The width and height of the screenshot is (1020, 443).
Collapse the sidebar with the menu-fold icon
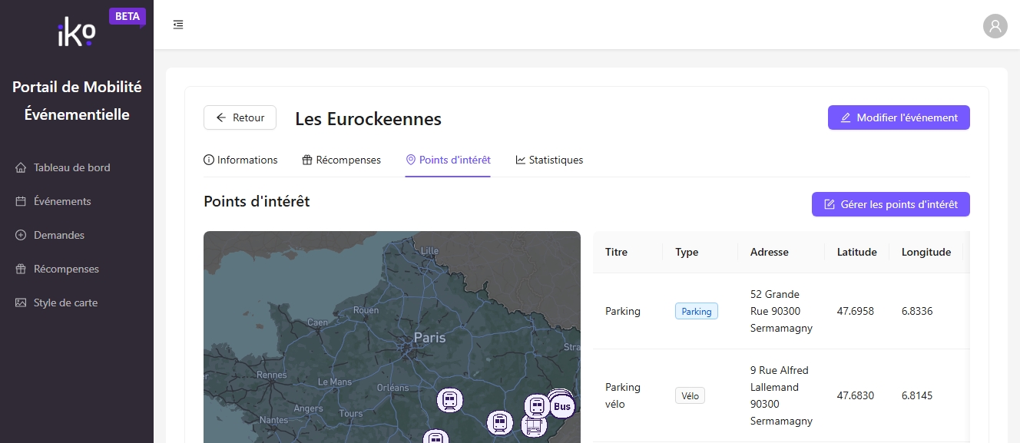(x=178, y=25)
